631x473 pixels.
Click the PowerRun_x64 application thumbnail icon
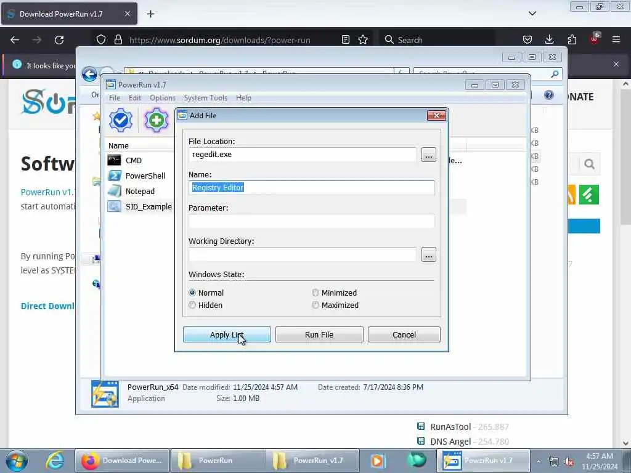(x=105, y=394)
